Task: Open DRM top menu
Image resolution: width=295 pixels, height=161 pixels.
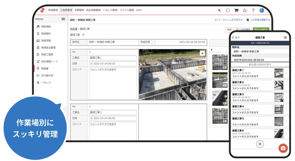Action: [x=139, y=10]
